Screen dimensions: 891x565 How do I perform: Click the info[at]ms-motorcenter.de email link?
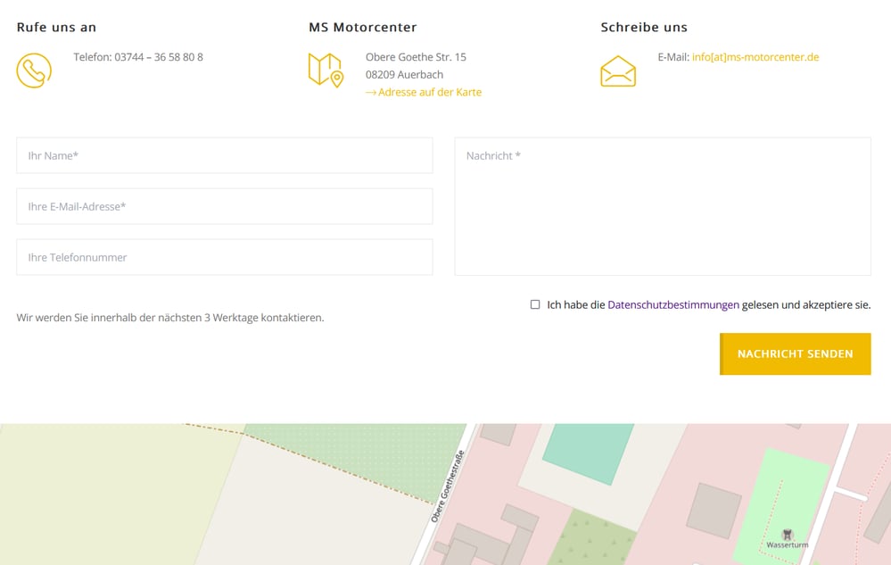click(755, 57)
